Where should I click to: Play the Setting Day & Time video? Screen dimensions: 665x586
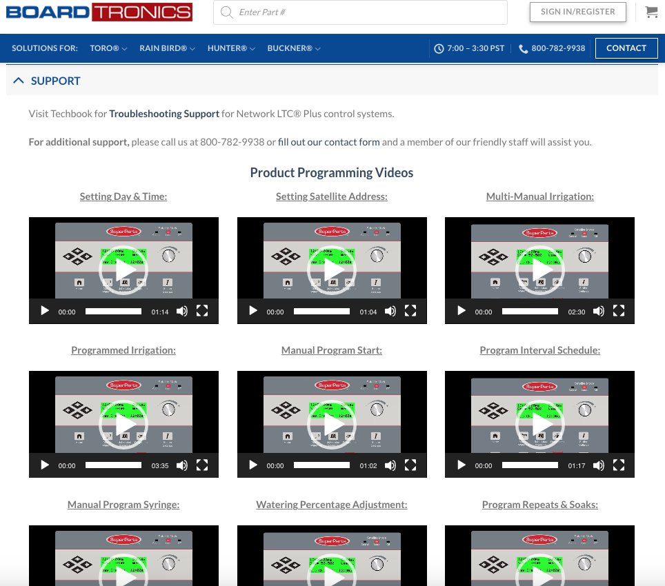(45, 311)
